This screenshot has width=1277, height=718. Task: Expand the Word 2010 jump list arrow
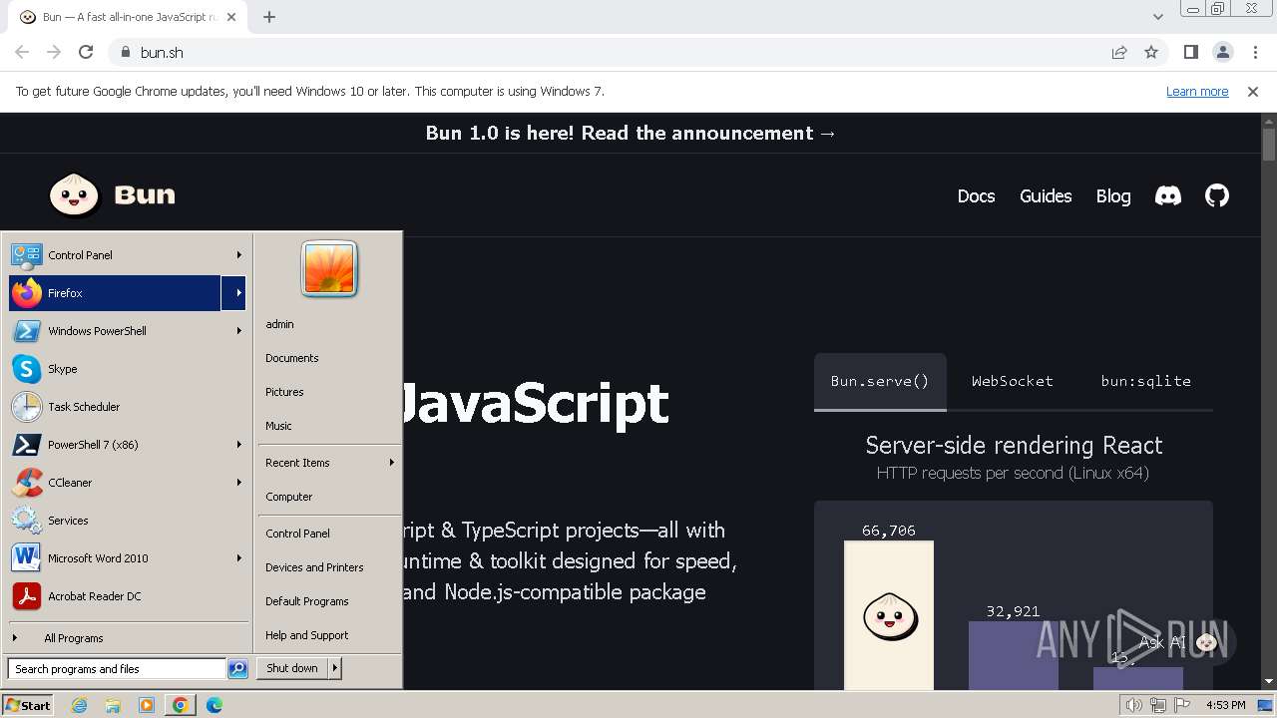pyautogui.click(x=238, y=558)
